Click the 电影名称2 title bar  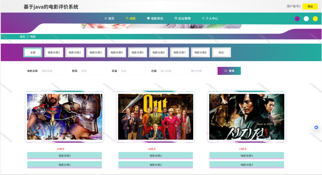point(156,156)
